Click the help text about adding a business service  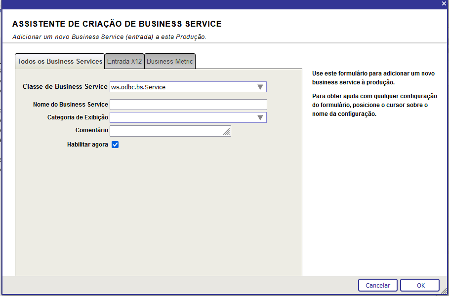pos(373,77)
